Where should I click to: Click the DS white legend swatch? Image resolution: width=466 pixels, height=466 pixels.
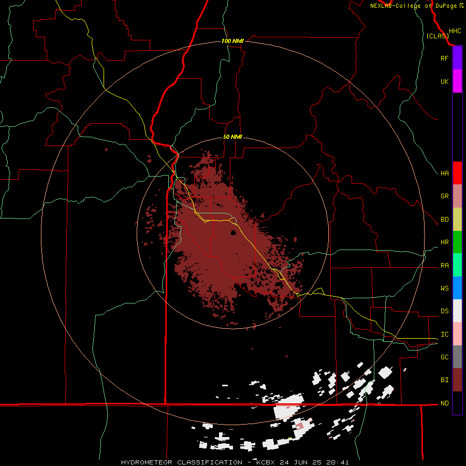click(457, 311)
